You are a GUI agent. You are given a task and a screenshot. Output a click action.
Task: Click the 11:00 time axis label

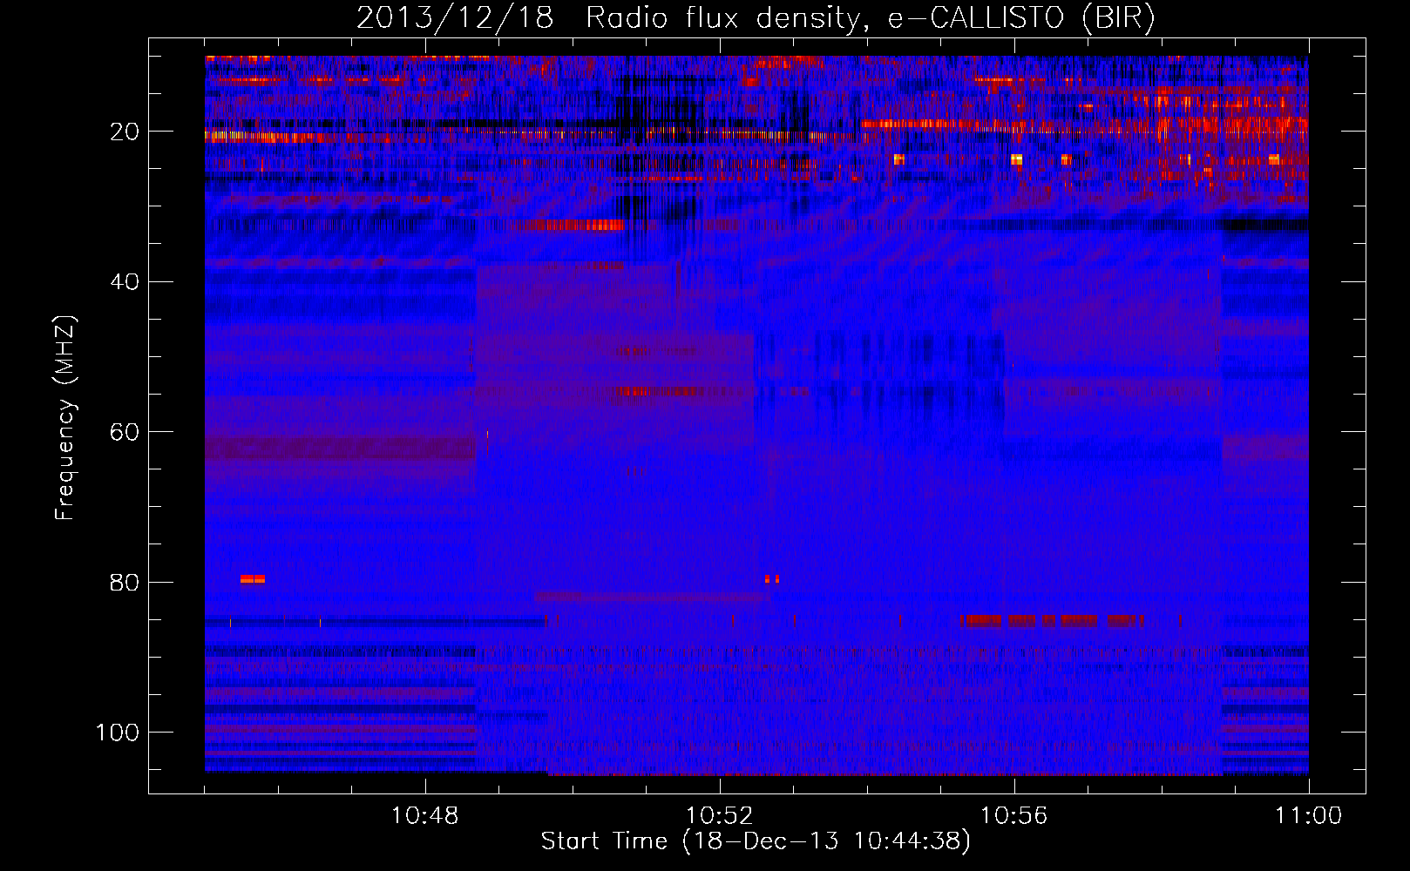click(x=1309, y=816)
